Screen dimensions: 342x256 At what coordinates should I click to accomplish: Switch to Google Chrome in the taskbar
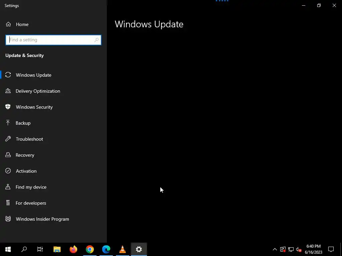pyautogui.click(x=90, y=249)
